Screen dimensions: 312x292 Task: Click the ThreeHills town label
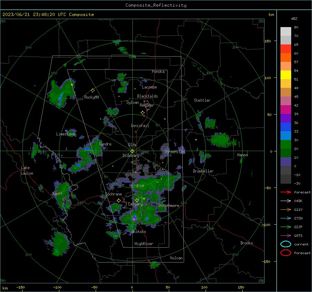[175, 152]
